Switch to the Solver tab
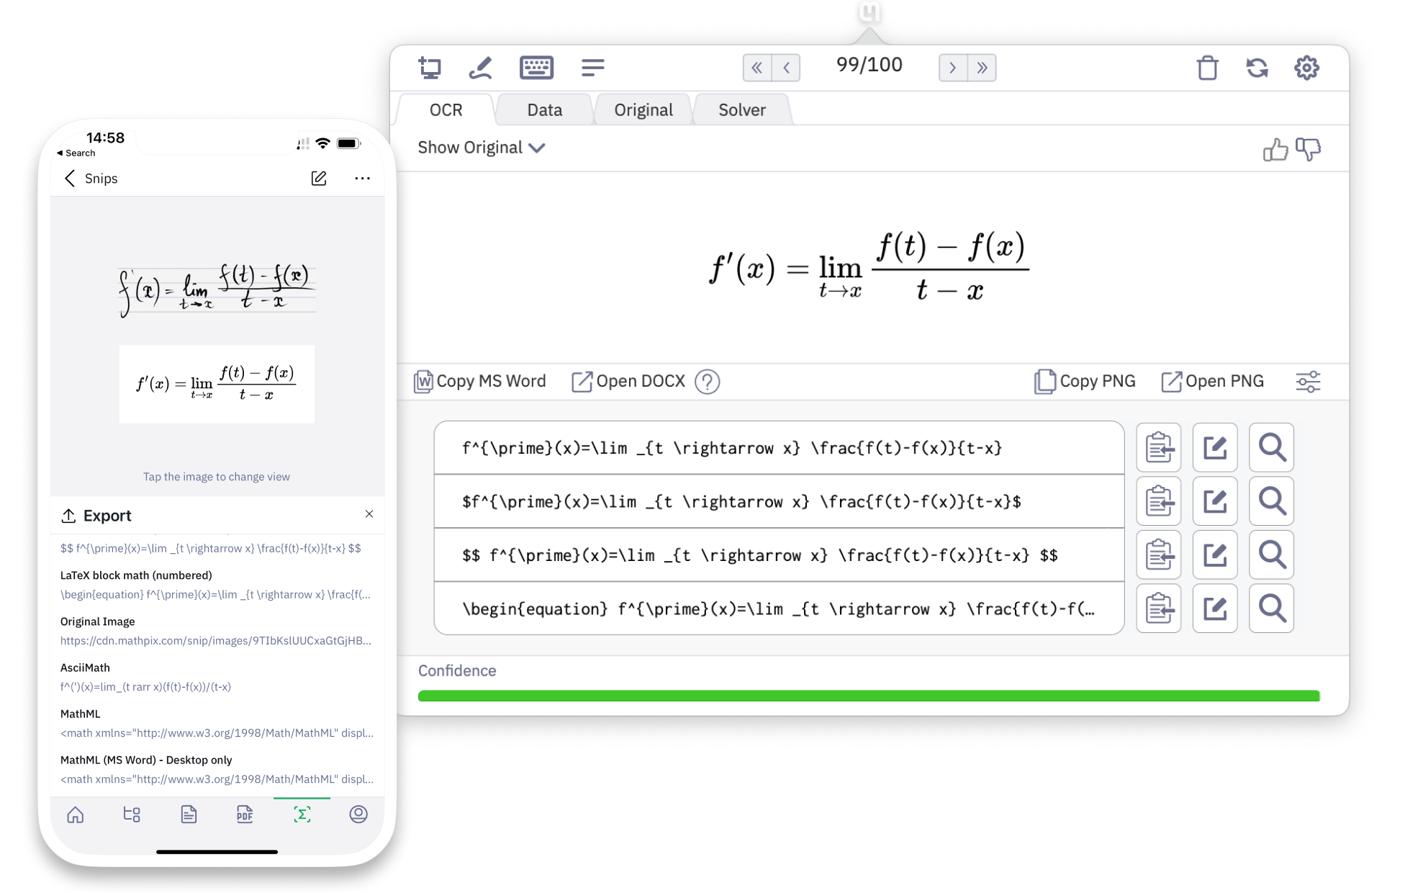Image resolution: width=1405 pixels, height=893 pixels. point(742,109)
